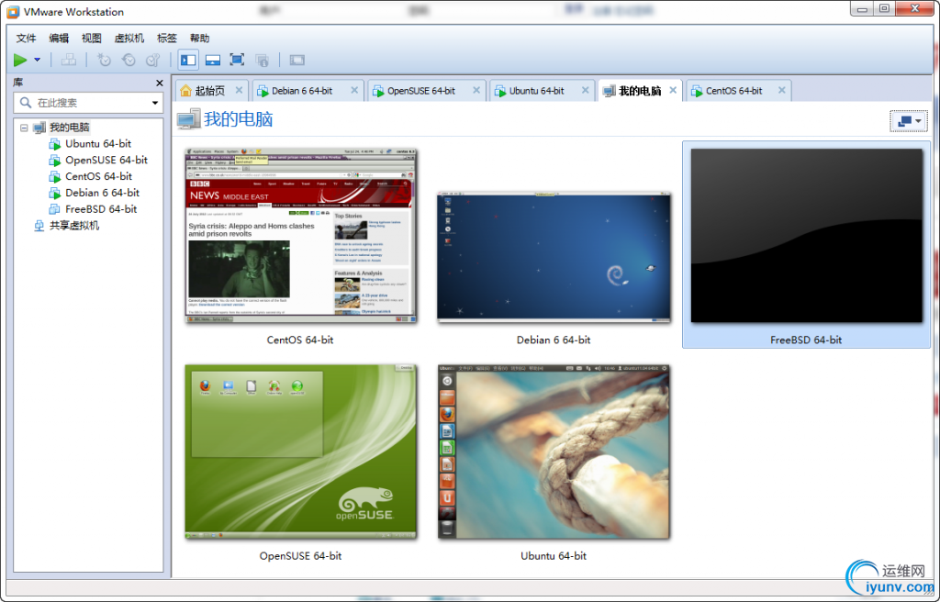Close the OpenSUSE 64-bit tab
The height and width of the screenshot is (602, 940).
[x=476, y=90]
